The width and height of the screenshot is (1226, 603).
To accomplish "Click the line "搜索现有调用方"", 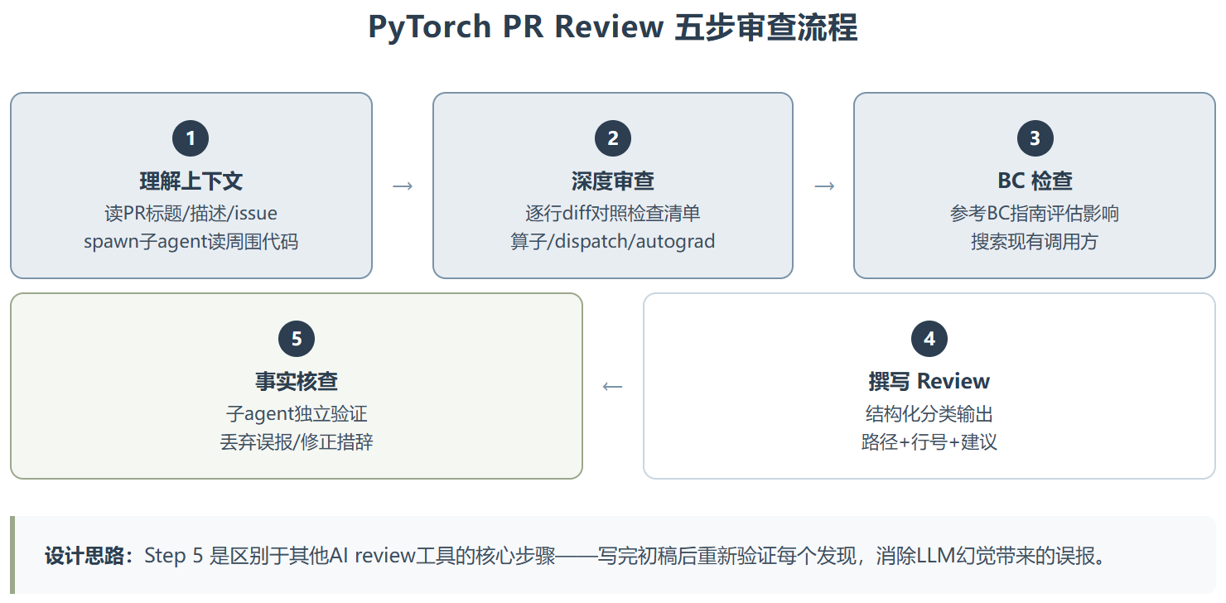I will (1034, 242).
